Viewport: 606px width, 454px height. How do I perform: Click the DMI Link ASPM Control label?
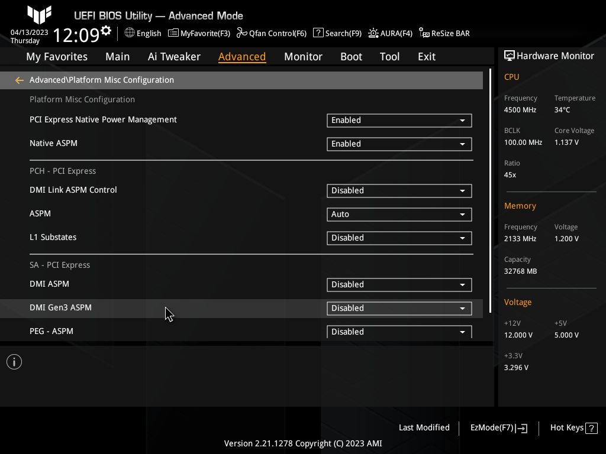[x=73, y=190]
